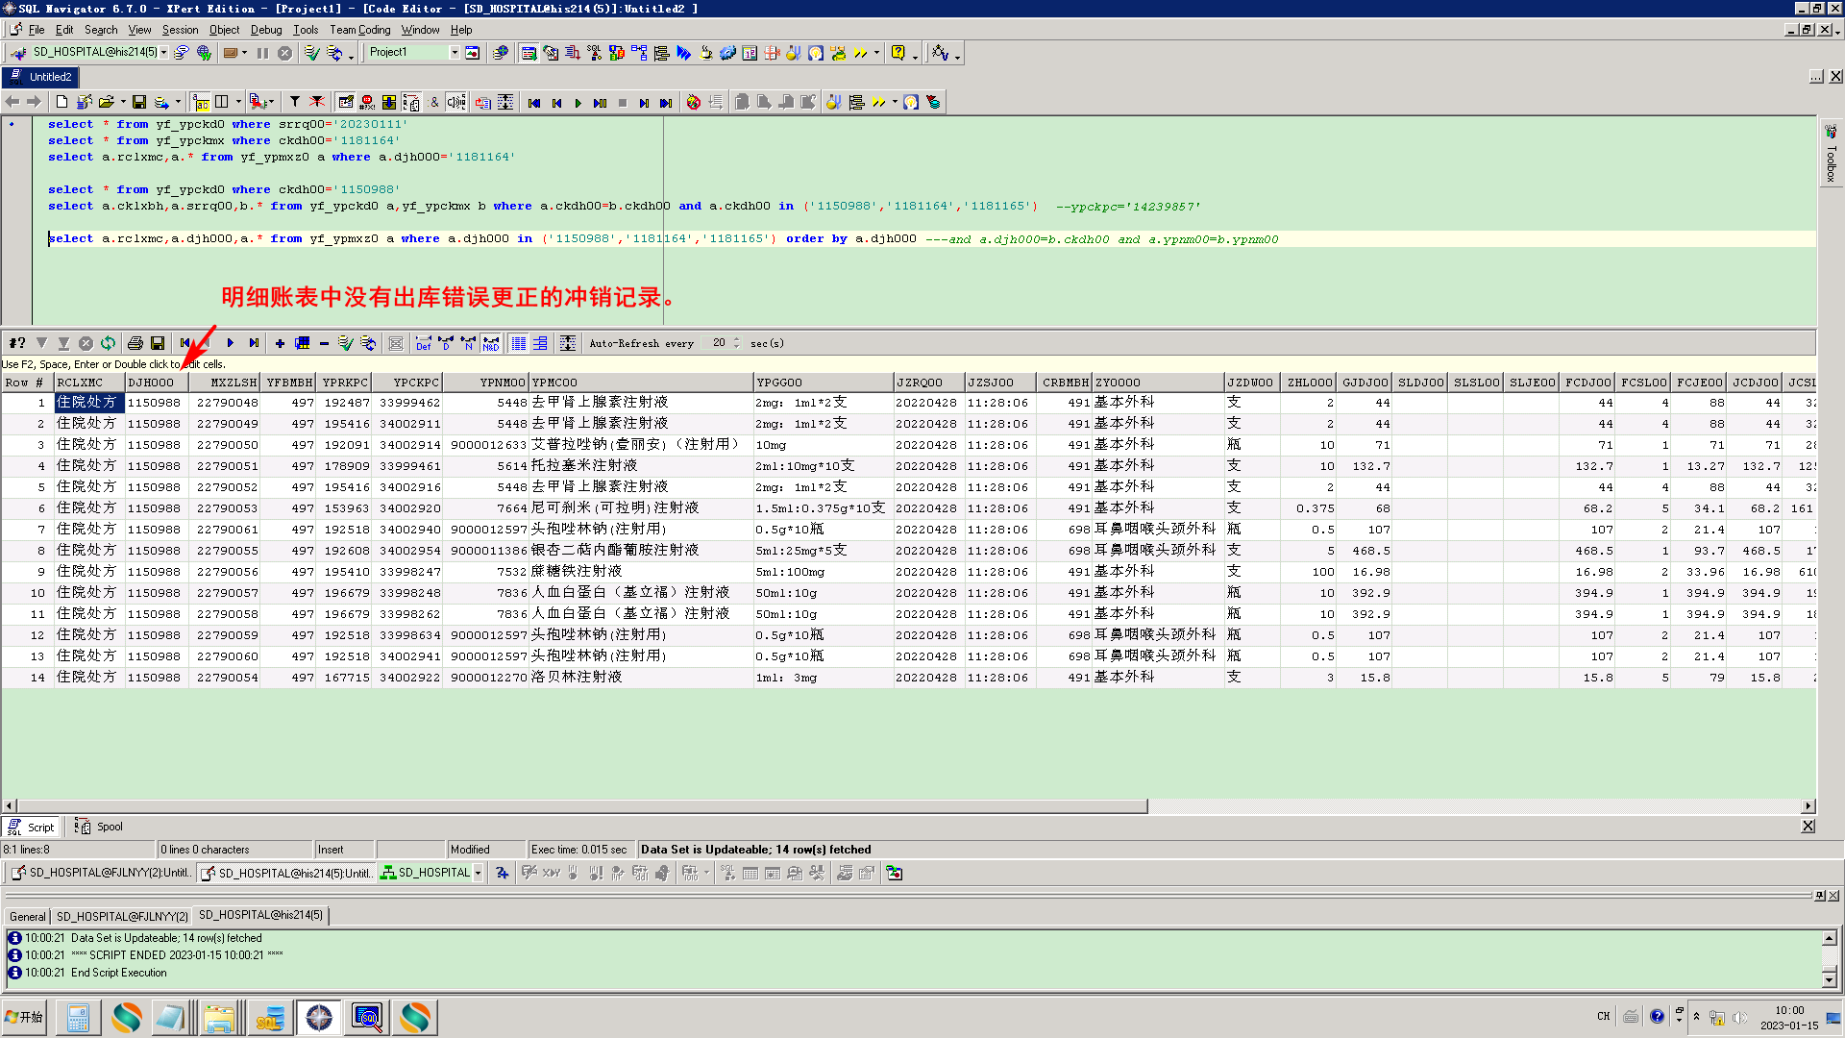Click the horizontal scrollbar of the result grid

[x=577, y=806]
